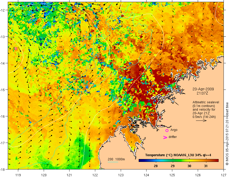Viewport: 229px width, 177px height.
Task: Click the vertical IMOS copyright timestamp text
Action: pyautogui.click(x=227, y=134)
